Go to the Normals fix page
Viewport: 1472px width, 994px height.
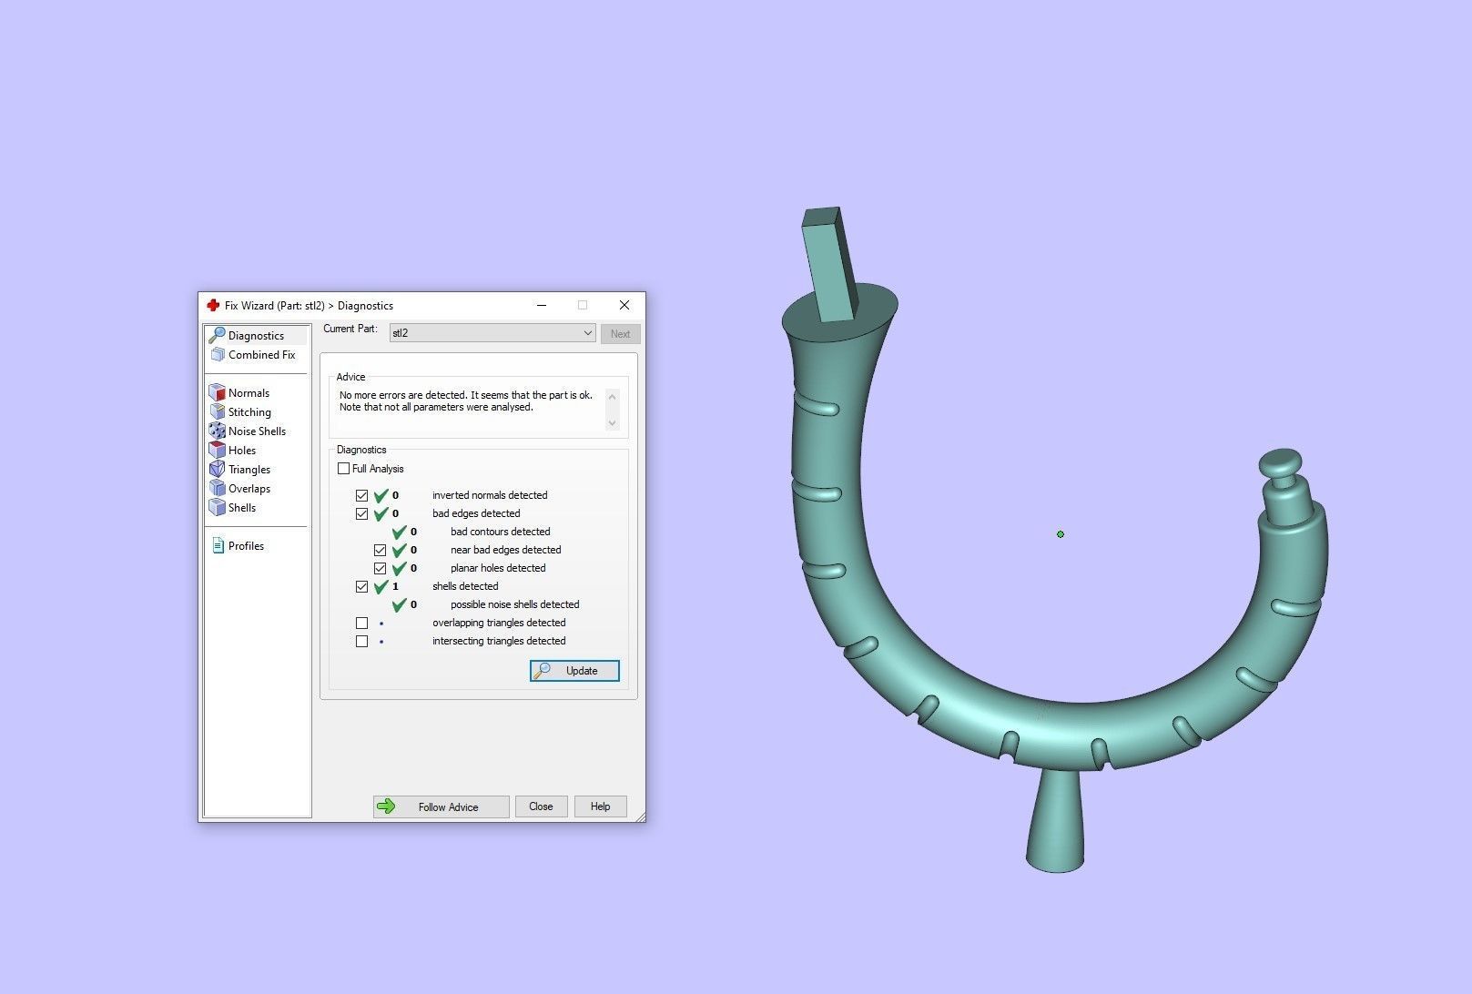coord(249,393)
